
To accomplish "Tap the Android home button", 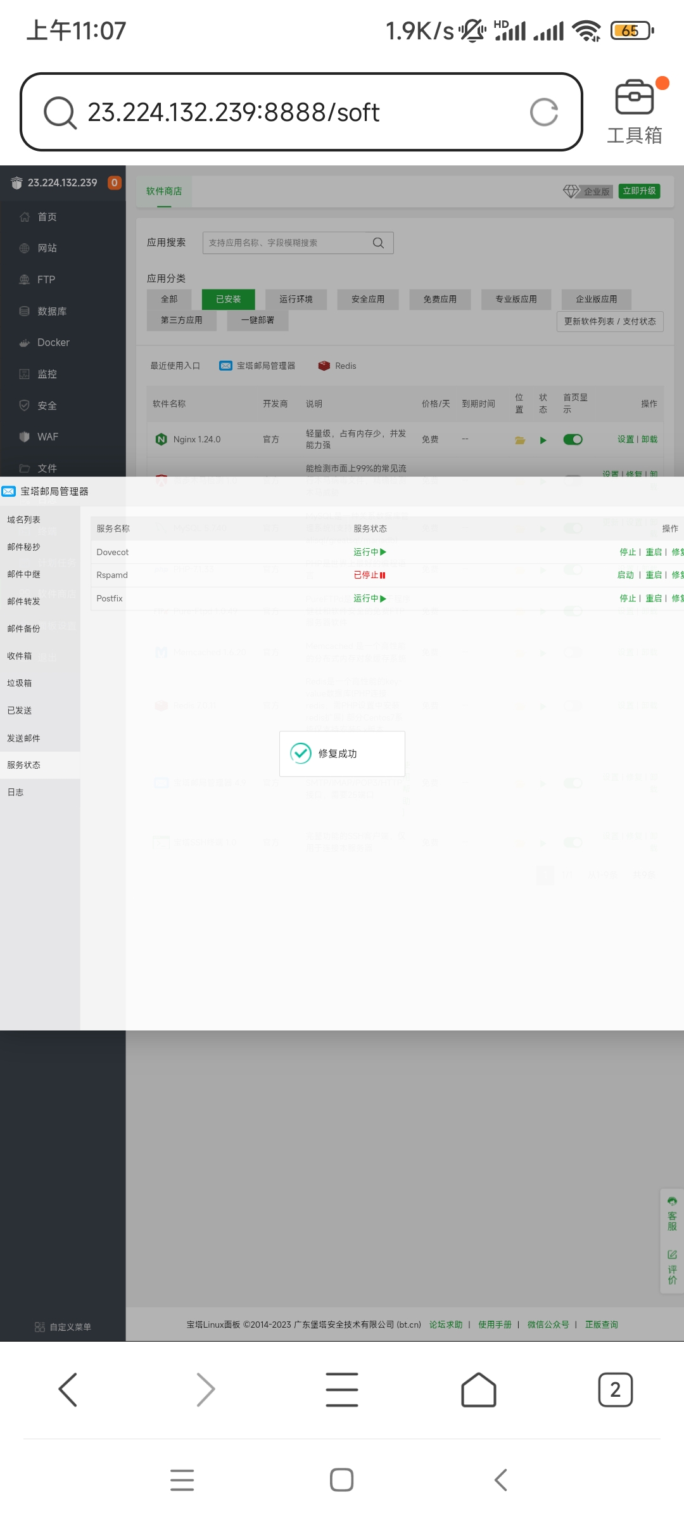I will [342, 1480].
